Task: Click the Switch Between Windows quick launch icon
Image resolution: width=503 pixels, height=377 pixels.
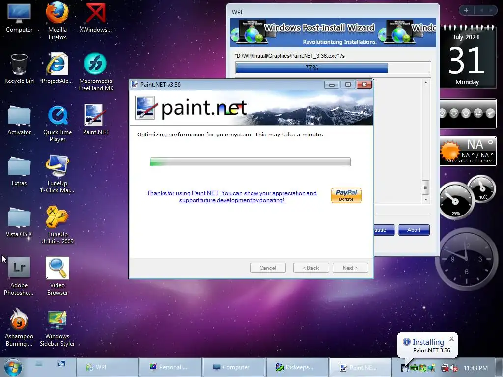Action: coord(61,364)
